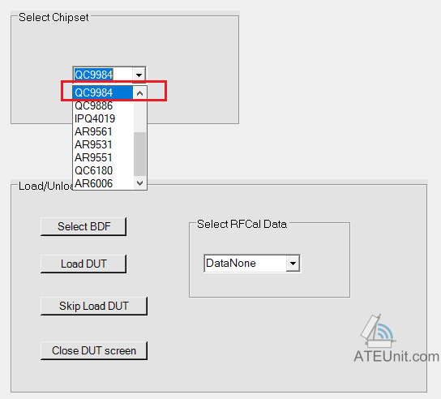
Task: Click the chipset list scrollbar thumb
Action: [139, 153]
